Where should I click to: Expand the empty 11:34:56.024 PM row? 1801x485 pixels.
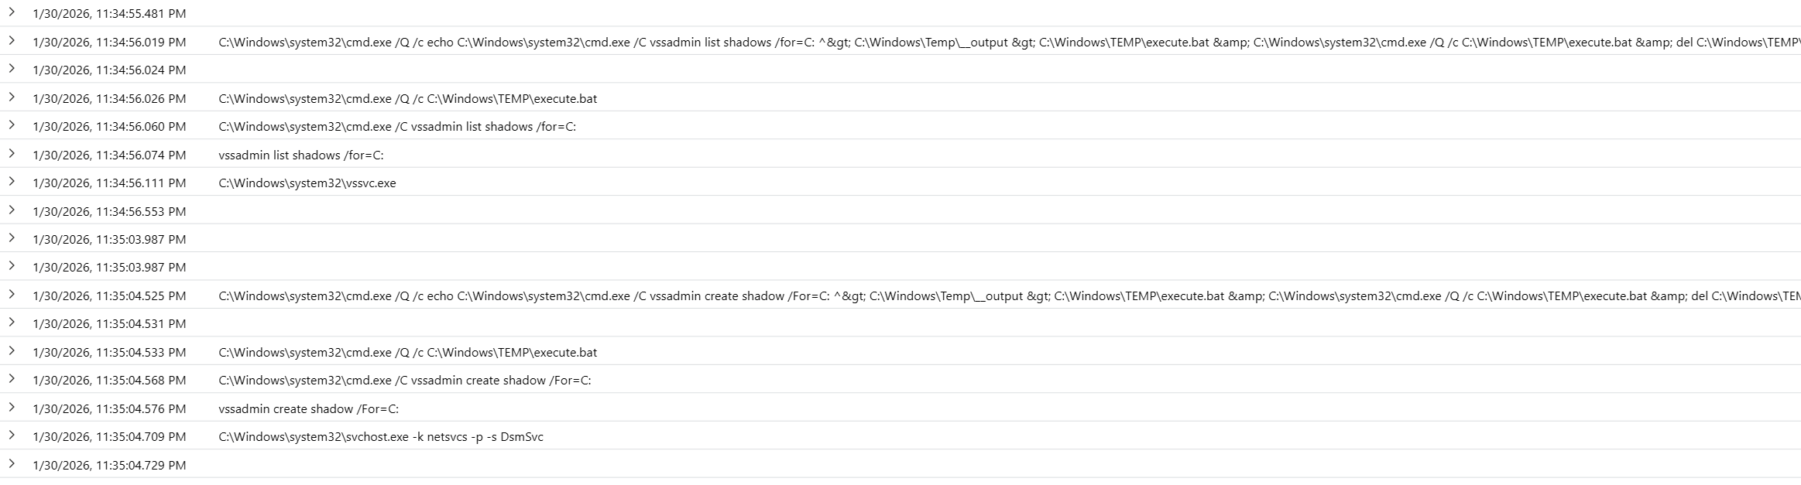(x=12, y=69)
